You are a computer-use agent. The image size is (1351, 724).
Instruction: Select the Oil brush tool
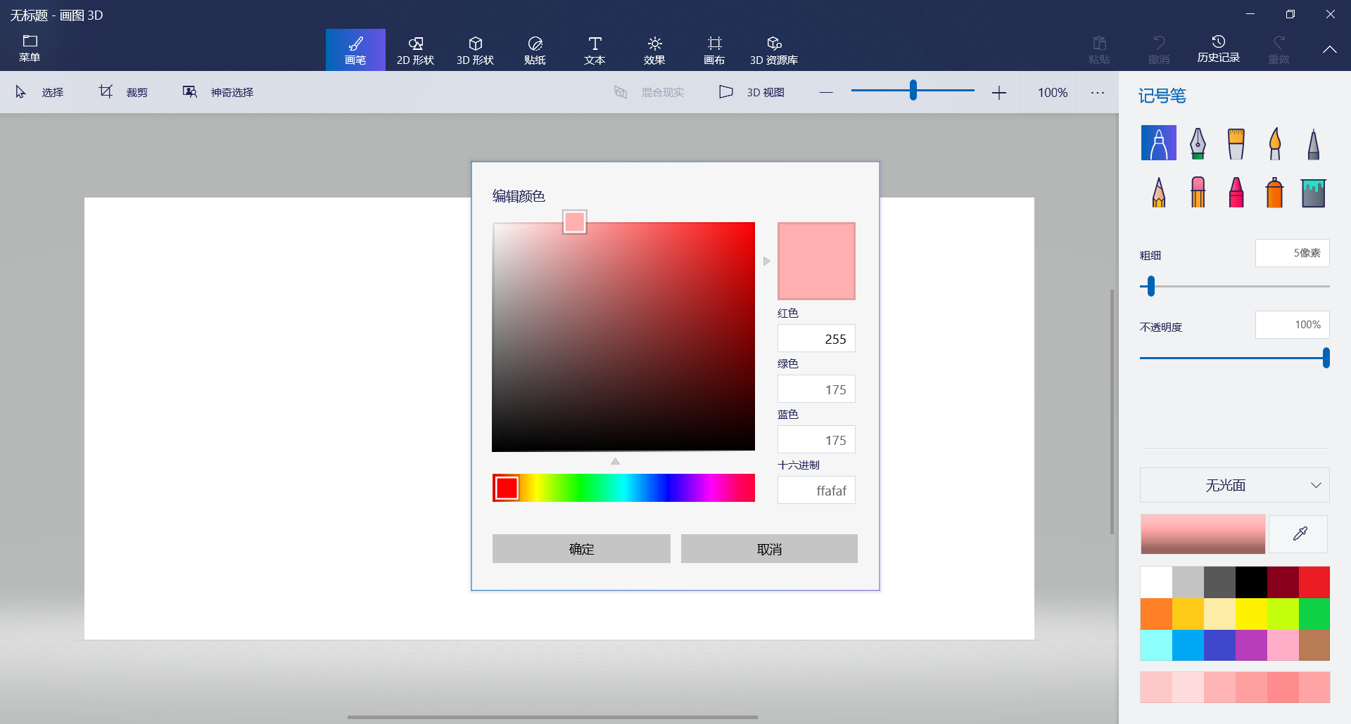(x=1236, y=143)
